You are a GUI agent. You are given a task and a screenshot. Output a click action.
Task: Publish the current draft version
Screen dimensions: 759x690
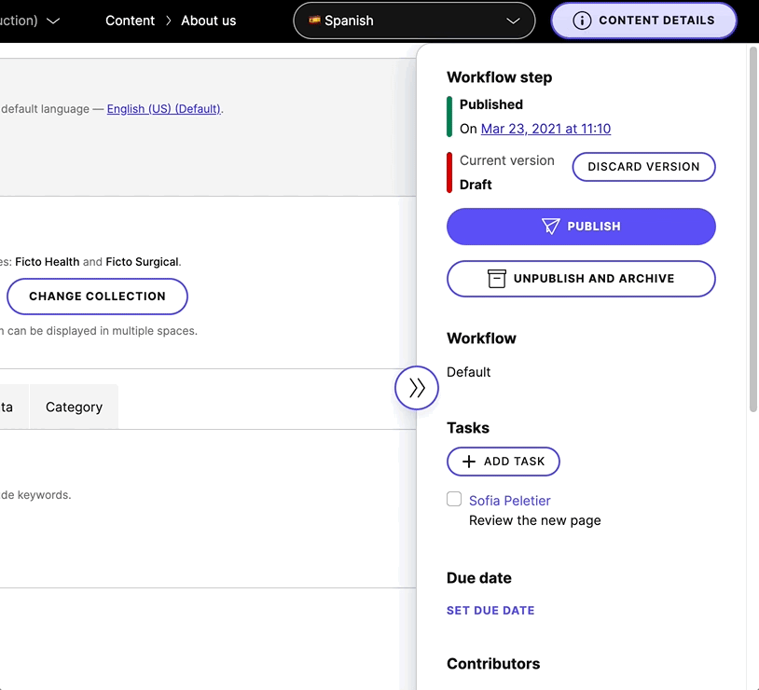tap(581, 226)
